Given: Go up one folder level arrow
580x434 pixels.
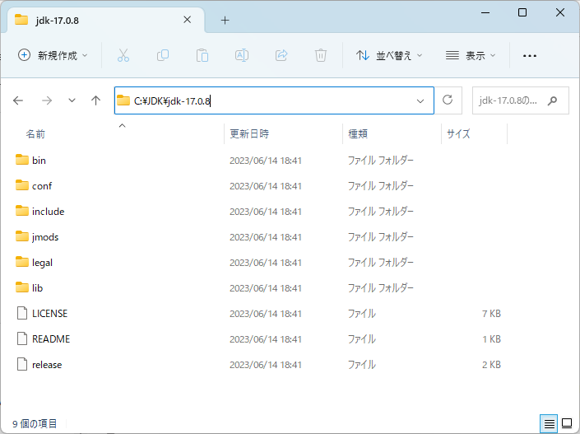Looking at the screenshot, I should click(95, 100).
